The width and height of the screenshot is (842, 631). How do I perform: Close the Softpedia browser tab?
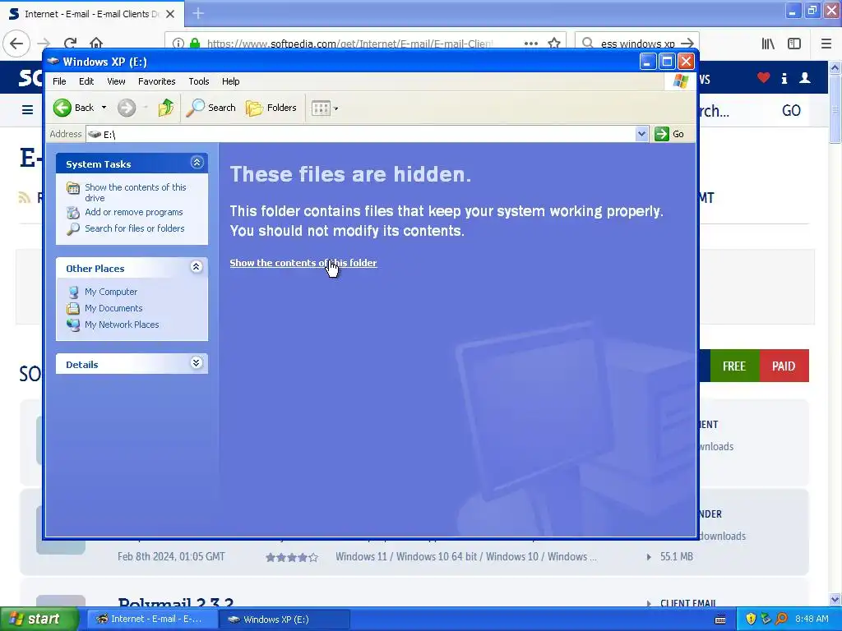tap(170, 14)
